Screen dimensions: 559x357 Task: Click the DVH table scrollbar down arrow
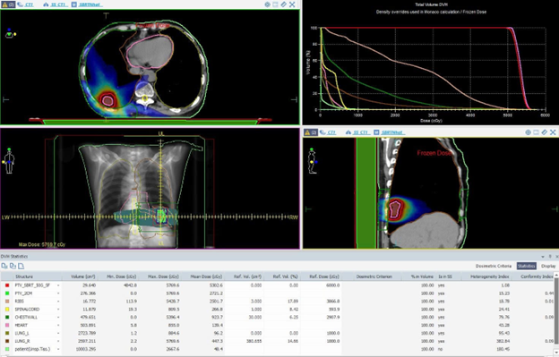click(x=555, y=353)
